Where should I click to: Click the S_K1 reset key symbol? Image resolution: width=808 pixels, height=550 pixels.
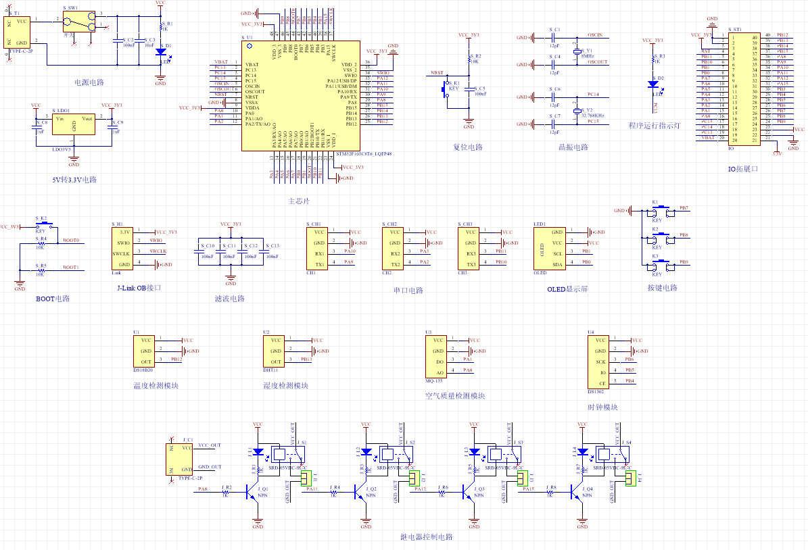pos(446,89)
